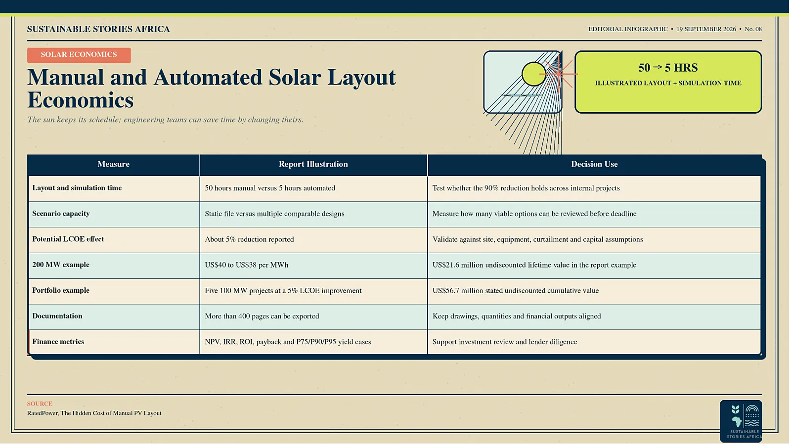Viewport: 791px width, 445px height.
Task: Select the Portfolio example row label
Action: pyautogui.click(x=61, y=291)
